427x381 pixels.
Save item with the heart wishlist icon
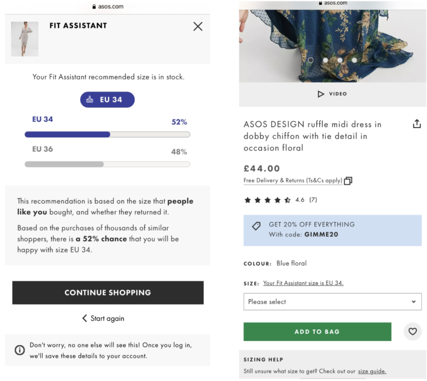pos(412,332)
